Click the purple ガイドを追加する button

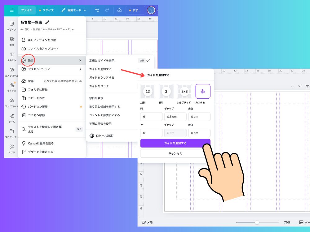click(x=175, y=143)
